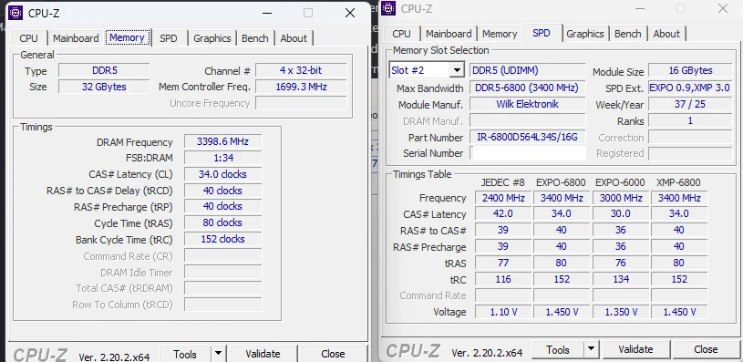Open the Bench tab in right window

pos(628,34)
